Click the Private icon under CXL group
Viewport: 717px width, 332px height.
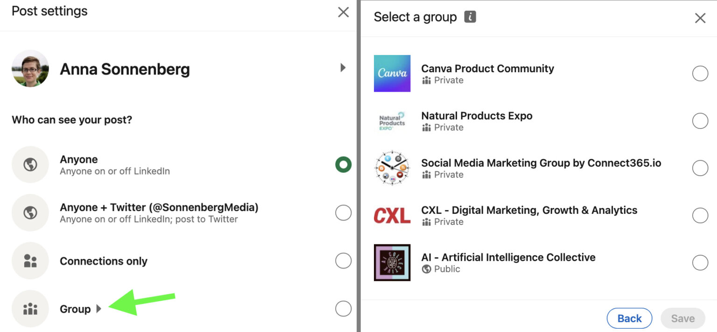pos(426,222)
